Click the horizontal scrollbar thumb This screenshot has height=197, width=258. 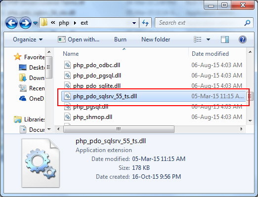(x=119, y=129)
